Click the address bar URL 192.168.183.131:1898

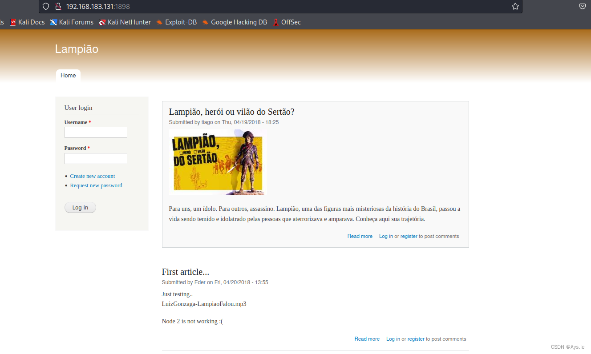pyautogui.click(x=98, y=6)
